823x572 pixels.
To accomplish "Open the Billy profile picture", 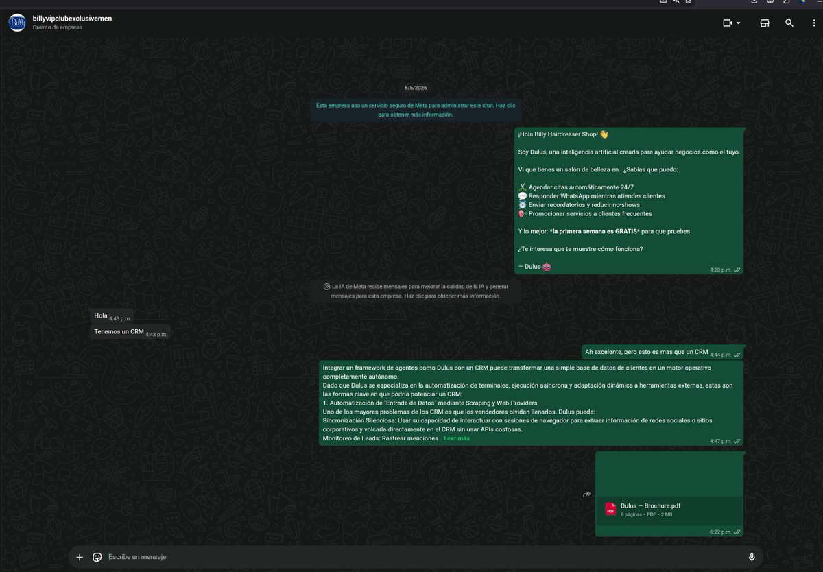I will [x=17, y=23].
